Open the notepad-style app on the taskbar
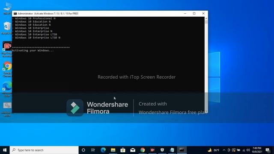The image size is (274, 154). (172, 150)
